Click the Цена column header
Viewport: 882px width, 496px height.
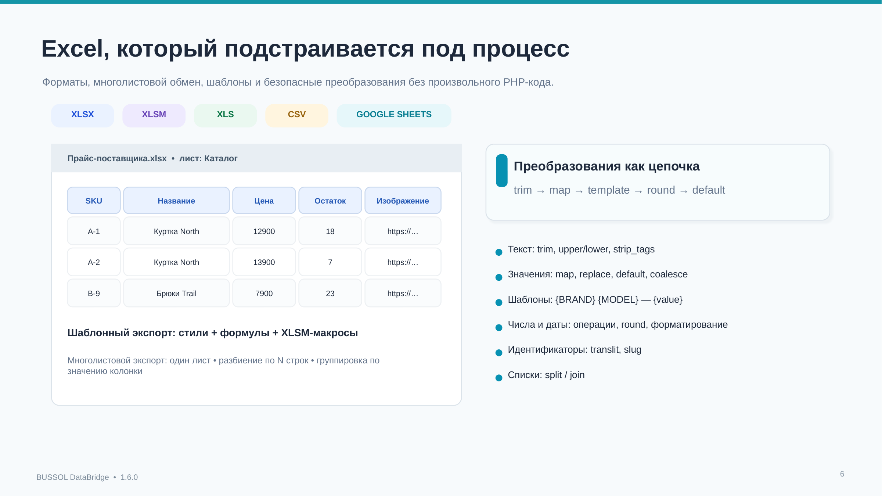click(264, 201)
